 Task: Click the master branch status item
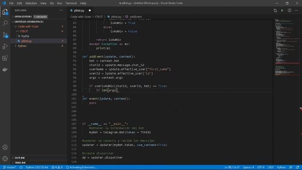pos(9,167)
